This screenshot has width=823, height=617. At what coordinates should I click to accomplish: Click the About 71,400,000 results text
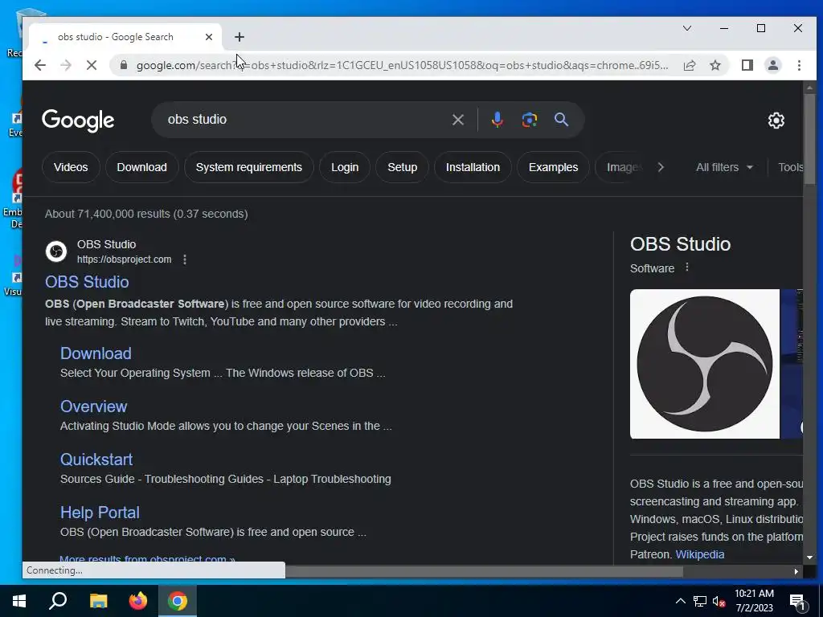(x=146, y=214)
